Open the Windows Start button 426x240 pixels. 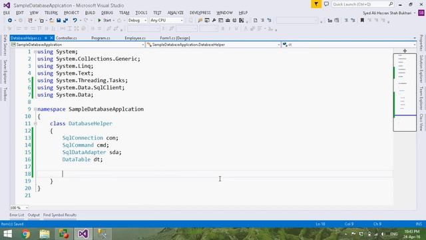click(x=7, y=234)
